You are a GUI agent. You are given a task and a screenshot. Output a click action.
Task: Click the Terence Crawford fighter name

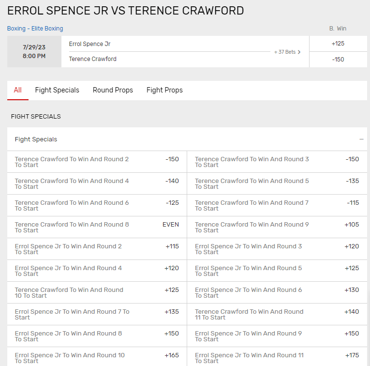pyautogui.click(x=92, y=59)
